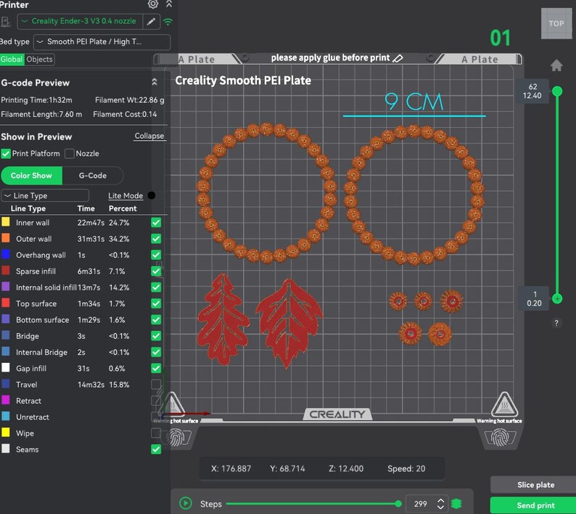The image size is (576, 514).
Task: Click the left oak leaf model
Action: (x=223, y=319)
